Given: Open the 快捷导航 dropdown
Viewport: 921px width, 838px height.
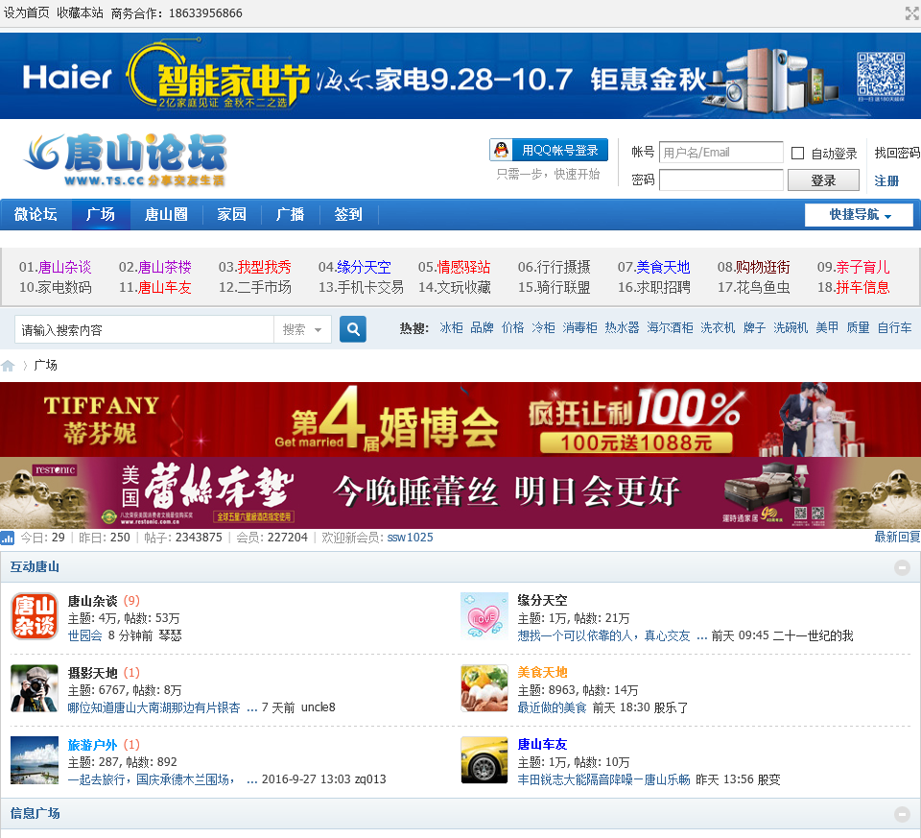Looking at the screenshot, I should tap(859, 214).
